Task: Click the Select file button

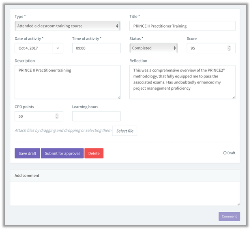Action: [x=124, y=131]
